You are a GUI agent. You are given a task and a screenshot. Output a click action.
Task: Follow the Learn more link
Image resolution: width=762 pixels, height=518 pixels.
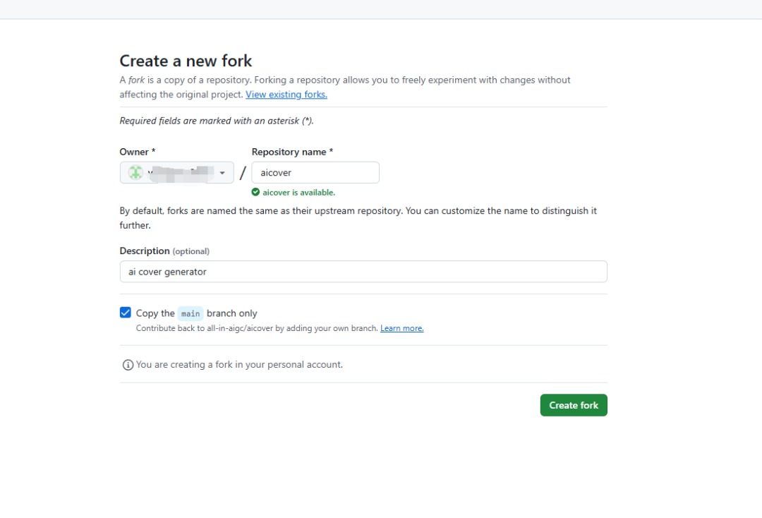point(401,328)
